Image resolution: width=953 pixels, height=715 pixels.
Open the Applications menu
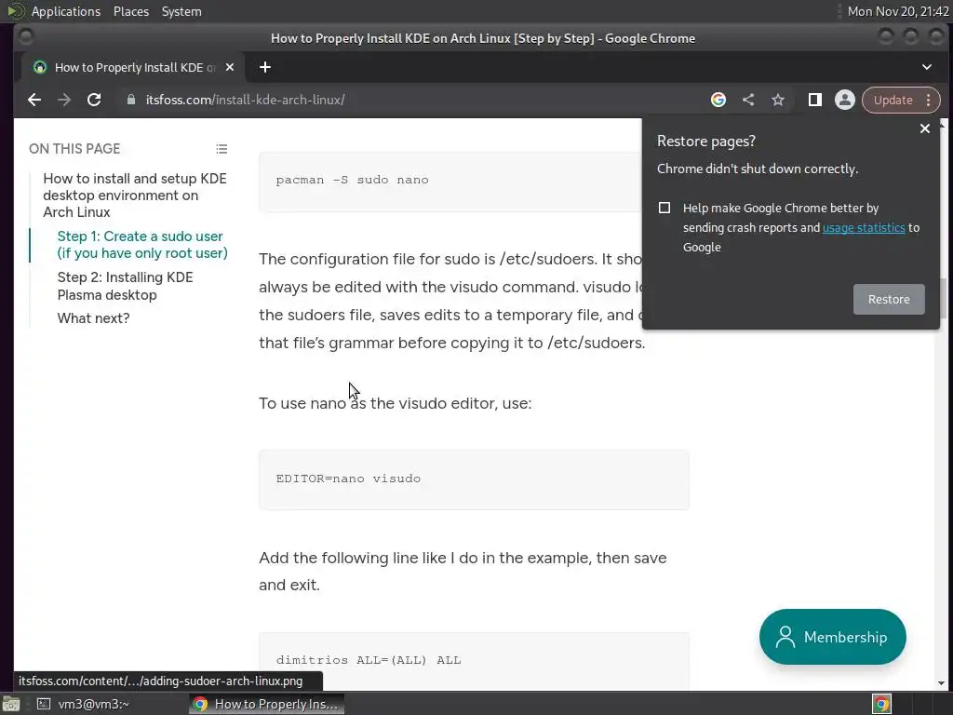coord(66,11)
